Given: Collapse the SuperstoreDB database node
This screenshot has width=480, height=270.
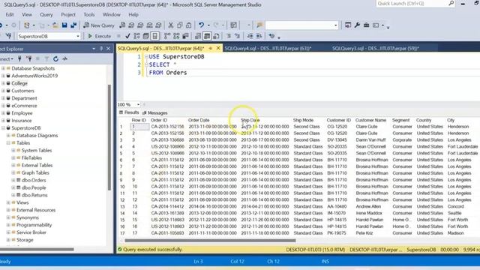Looking at the screenshot, I should 3,128.
